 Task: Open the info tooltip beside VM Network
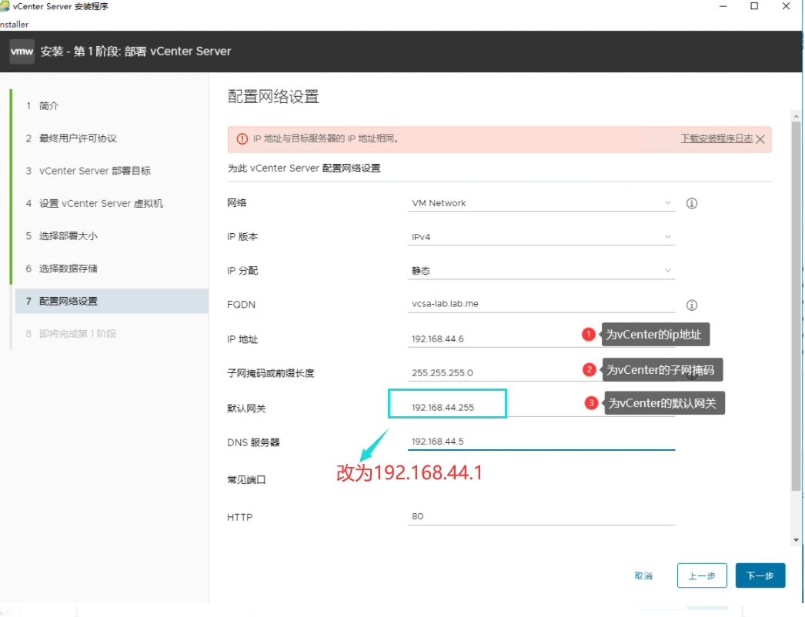click(x=691, y=203)
